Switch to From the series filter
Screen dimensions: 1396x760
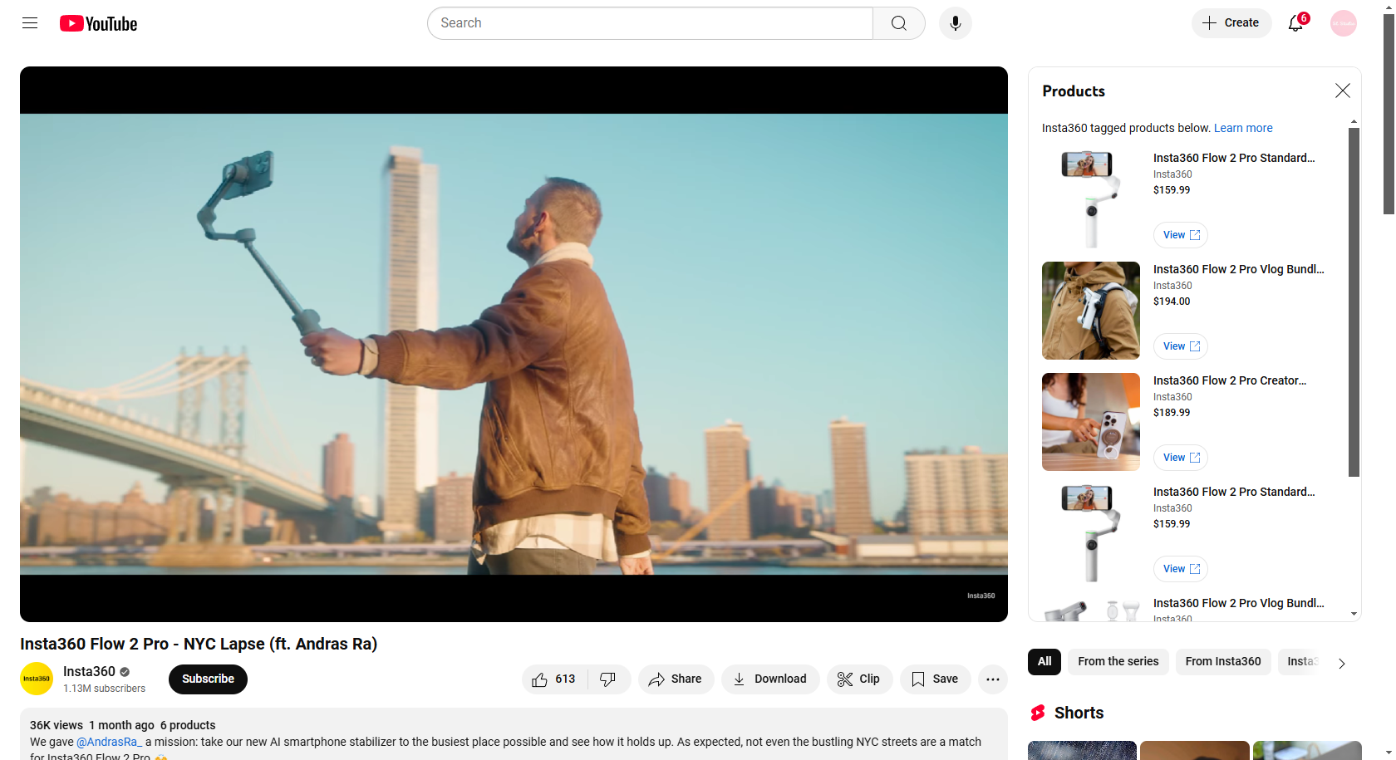click(1118, 662)
